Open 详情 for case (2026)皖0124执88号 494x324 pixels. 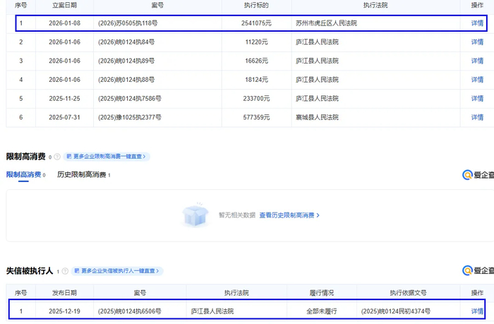pyautogui.click(x=477, y=80)
